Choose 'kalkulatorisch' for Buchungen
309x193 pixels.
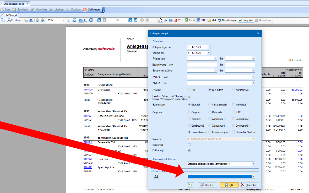point(210,105)
